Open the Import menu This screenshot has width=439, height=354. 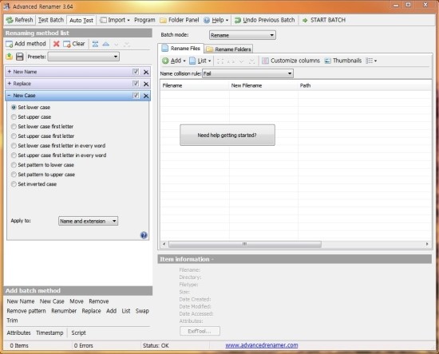pos(115,20)
